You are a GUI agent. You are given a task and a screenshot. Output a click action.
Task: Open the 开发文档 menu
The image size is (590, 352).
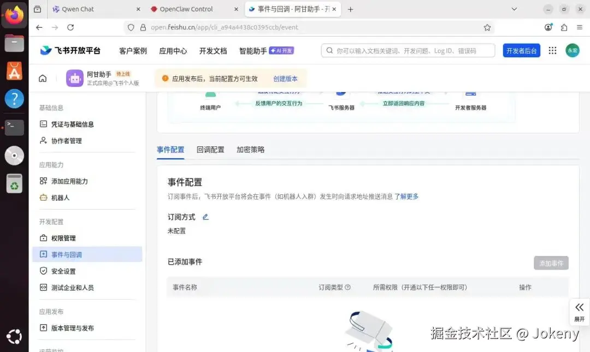tap(213, 51)
